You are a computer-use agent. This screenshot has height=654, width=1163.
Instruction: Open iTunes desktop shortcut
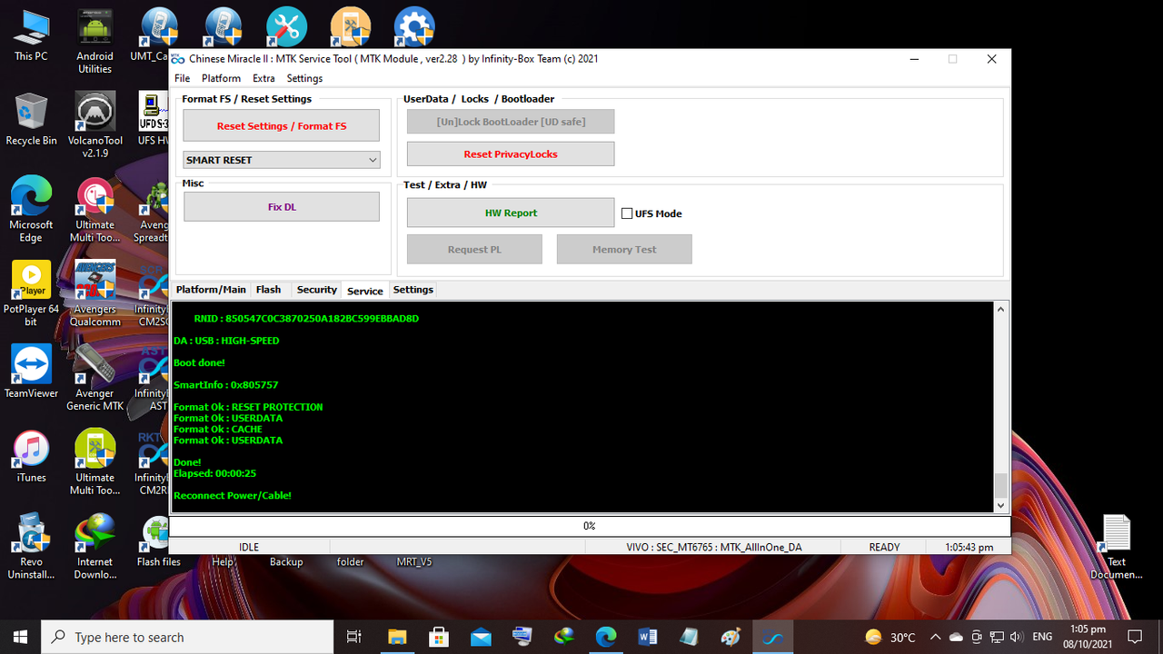(x=31, y=456)
